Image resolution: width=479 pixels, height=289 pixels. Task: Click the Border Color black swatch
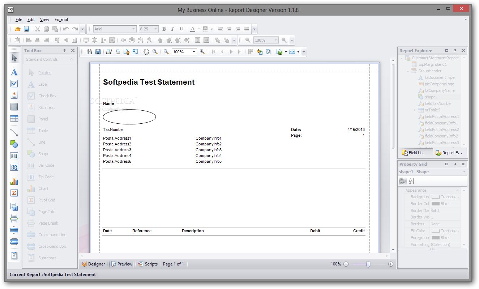[x=435, y=204]
